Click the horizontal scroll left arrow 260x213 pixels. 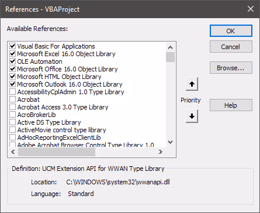(13, 152)
